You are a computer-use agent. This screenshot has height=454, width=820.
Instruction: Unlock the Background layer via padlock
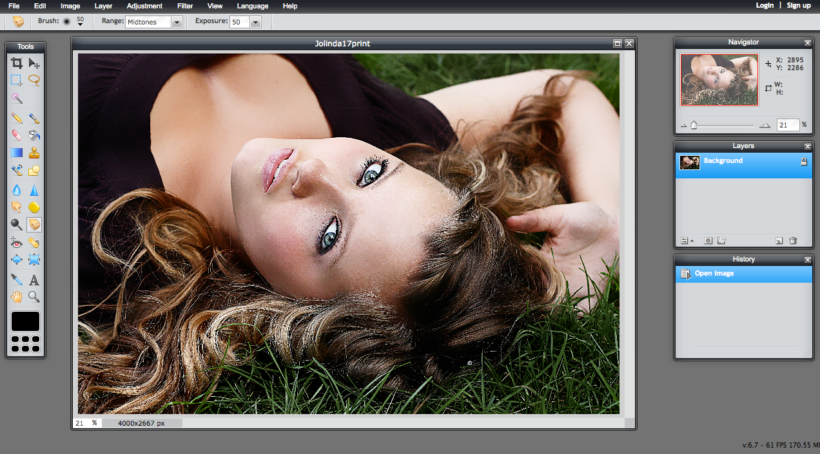click(x=804, y=162)
